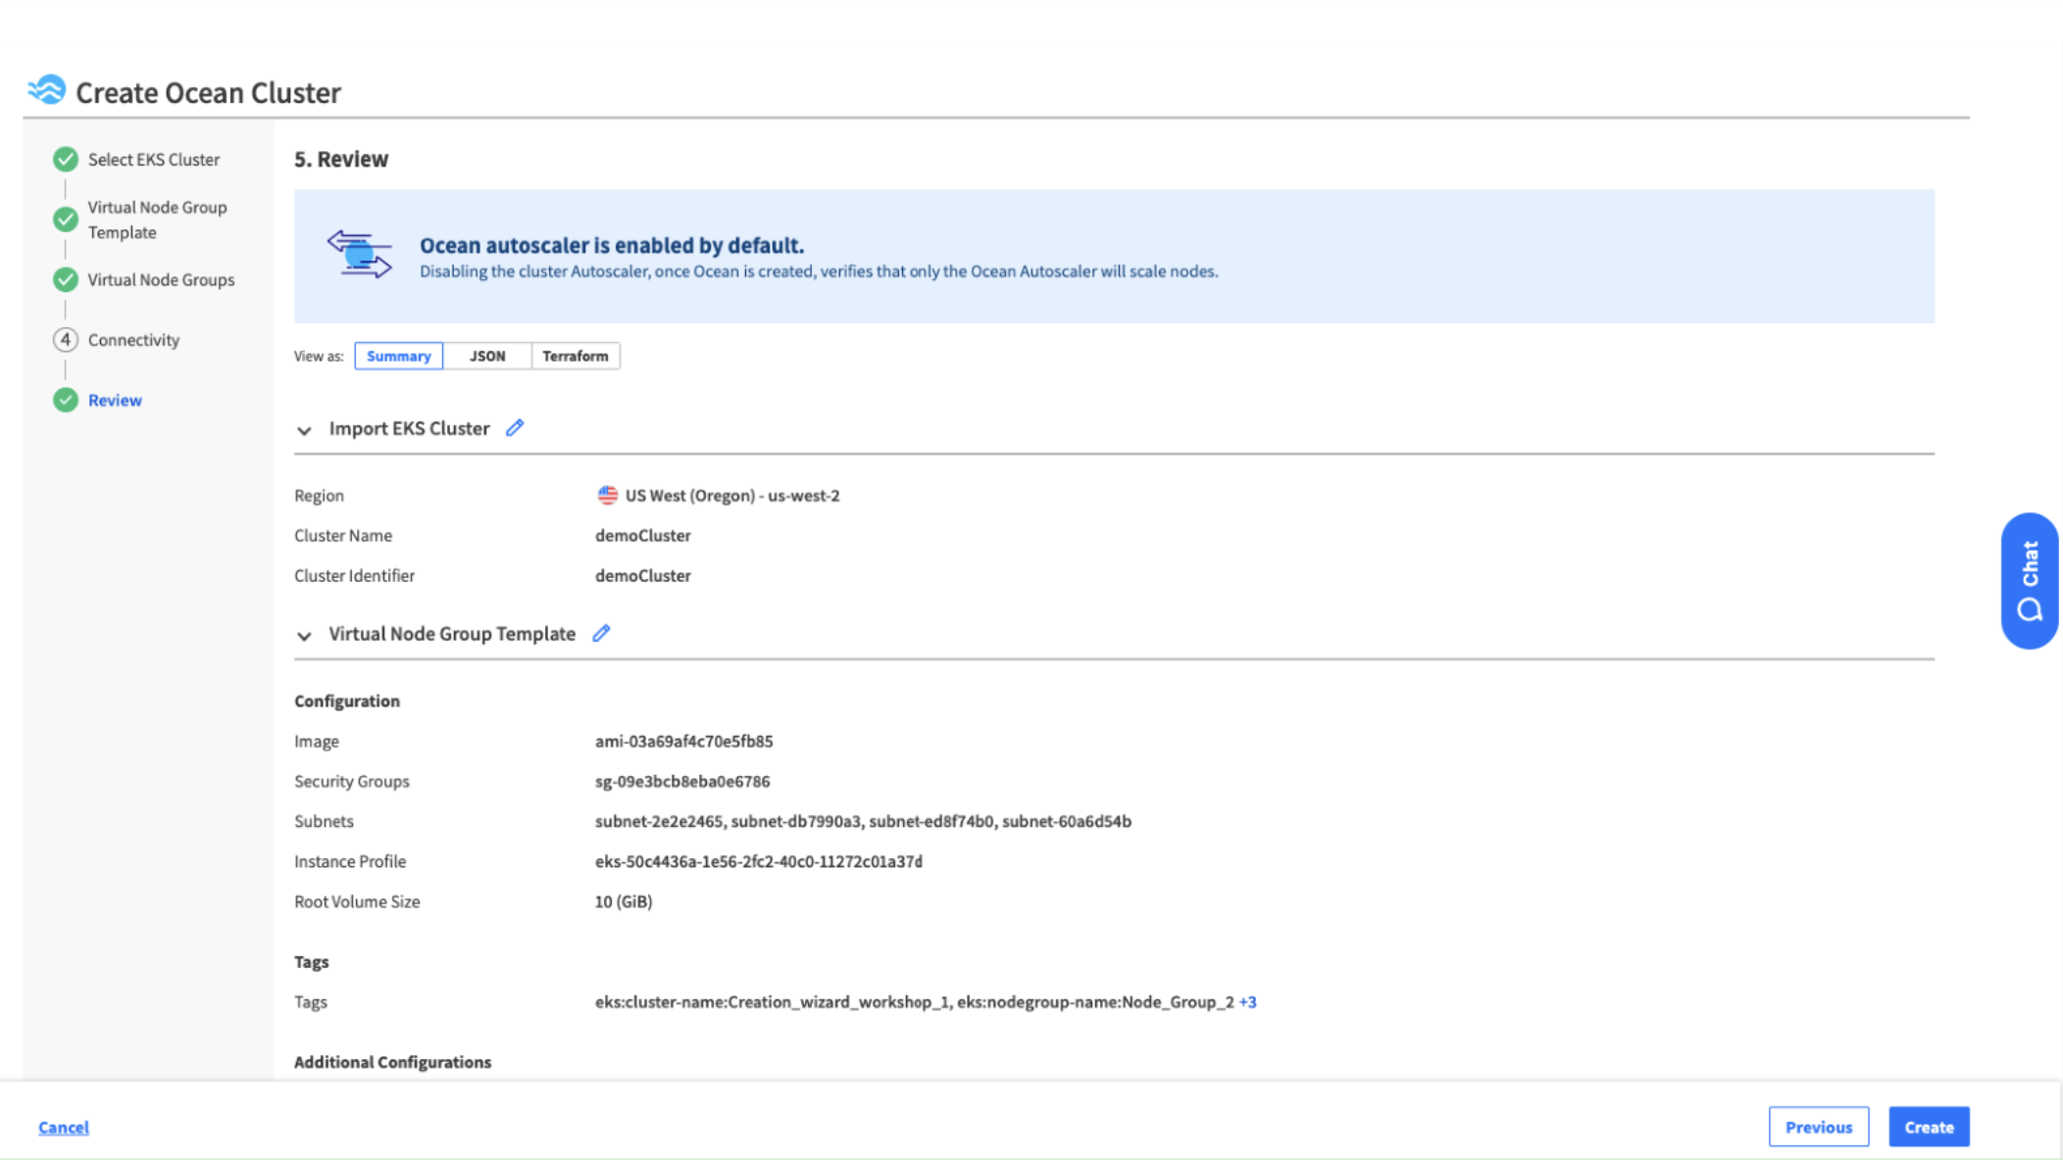
Task: Click the Virtual Node Groups step checkmark
Action: coord(66,280)
